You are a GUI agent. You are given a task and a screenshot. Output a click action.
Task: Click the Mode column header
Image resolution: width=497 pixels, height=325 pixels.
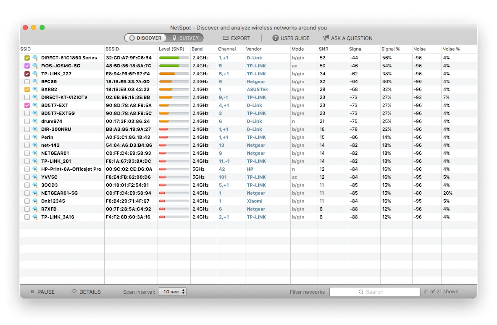[x=298, y=49]
